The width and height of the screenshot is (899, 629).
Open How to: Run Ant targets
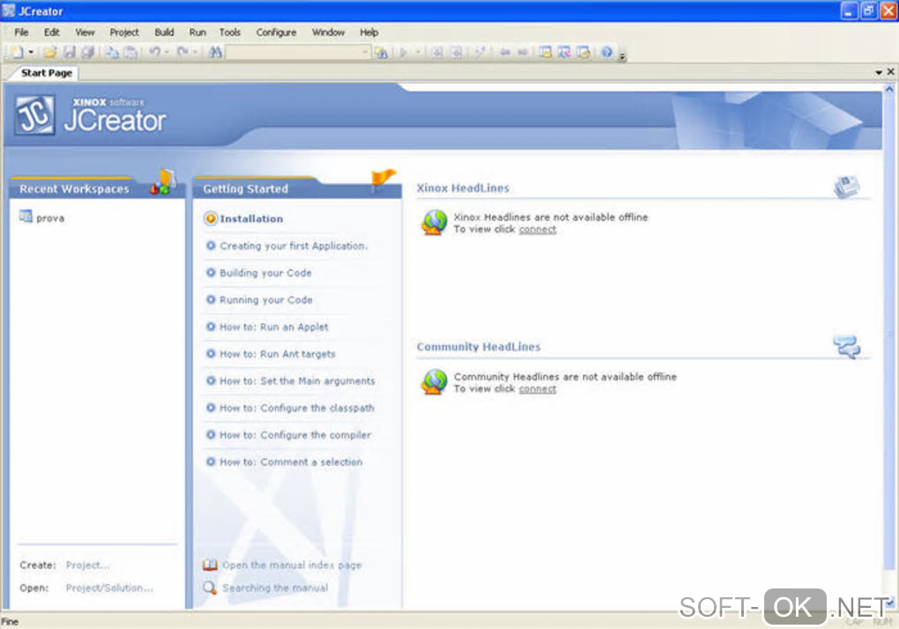pos(278,354)
